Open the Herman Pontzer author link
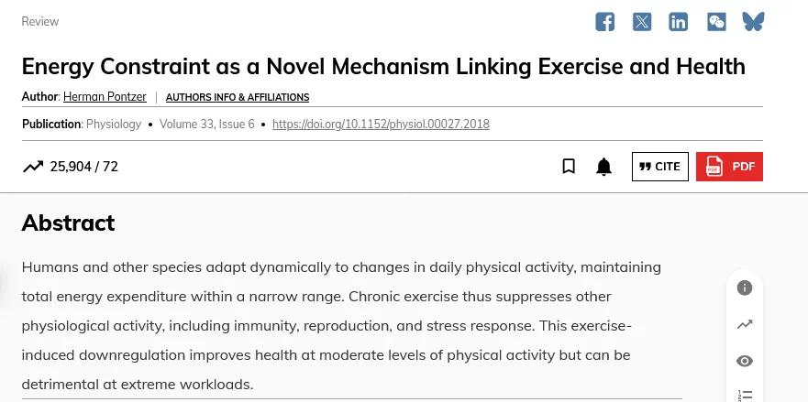Image resolution: width=808 pixels, height=402 pixels. click(105, 97)
